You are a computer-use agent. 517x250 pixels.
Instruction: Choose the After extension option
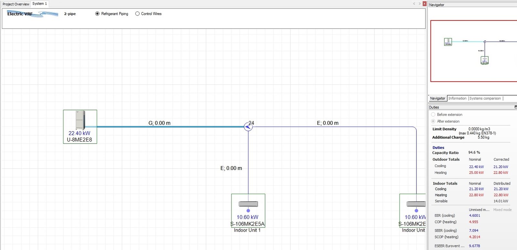433,121
